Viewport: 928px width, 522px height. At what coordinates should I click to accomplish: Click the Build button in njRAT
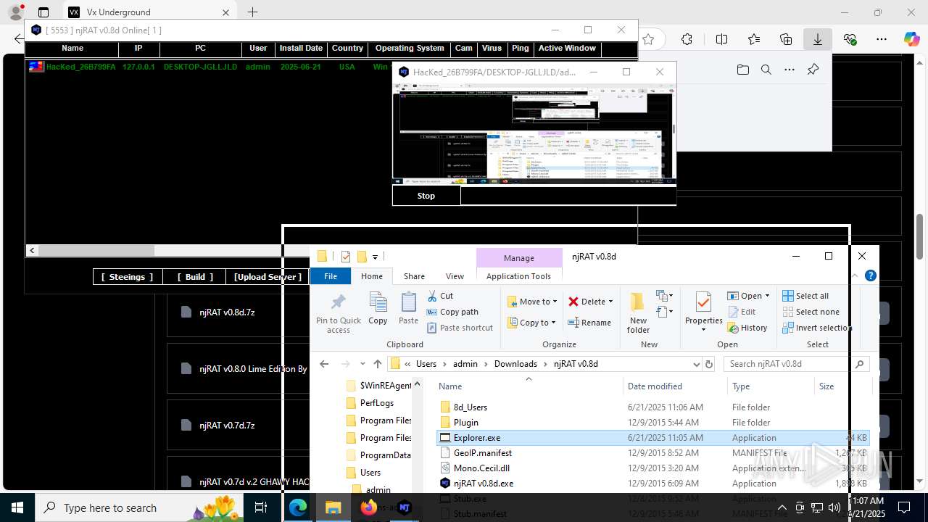tap(196, 277)
